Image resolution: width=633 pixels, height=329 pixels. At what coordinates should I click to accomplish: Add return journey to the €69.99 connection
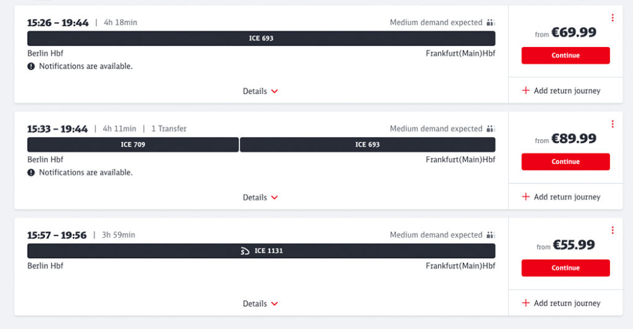click(x=561, y=91)
